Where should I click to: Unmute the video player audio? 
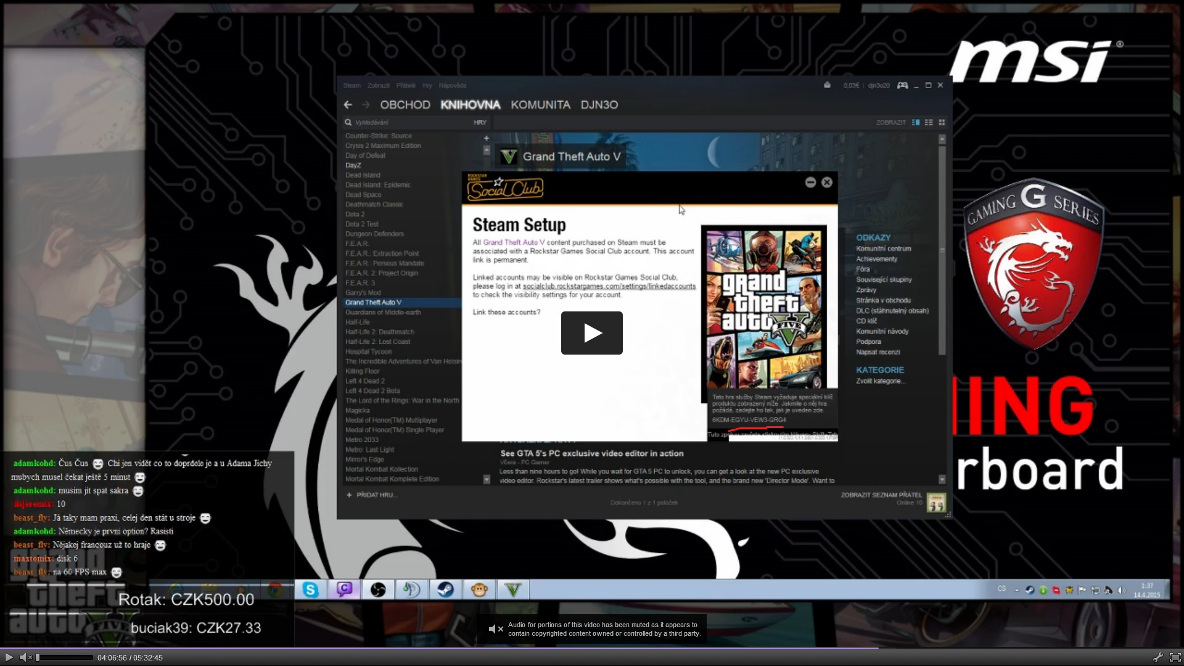click(24, 657)
